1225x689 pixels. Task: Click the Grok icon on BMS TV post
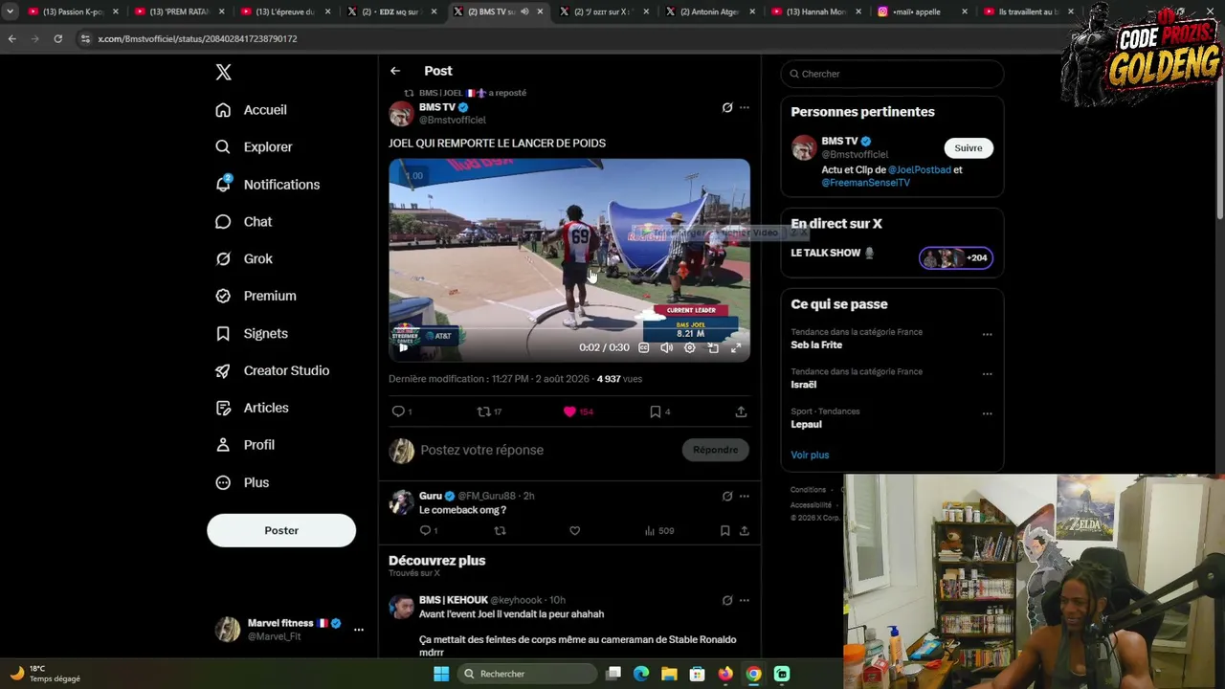pyautogui.click(x=727, y=108)
